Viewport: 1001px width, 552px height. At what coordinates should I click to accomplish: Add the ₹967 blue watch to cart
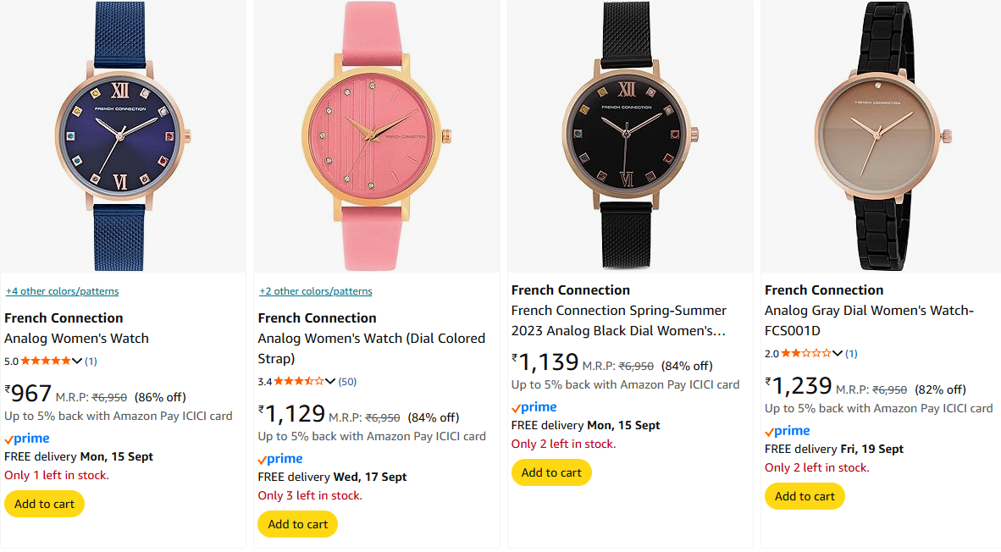pyautogui.click(x=44, y=504)
